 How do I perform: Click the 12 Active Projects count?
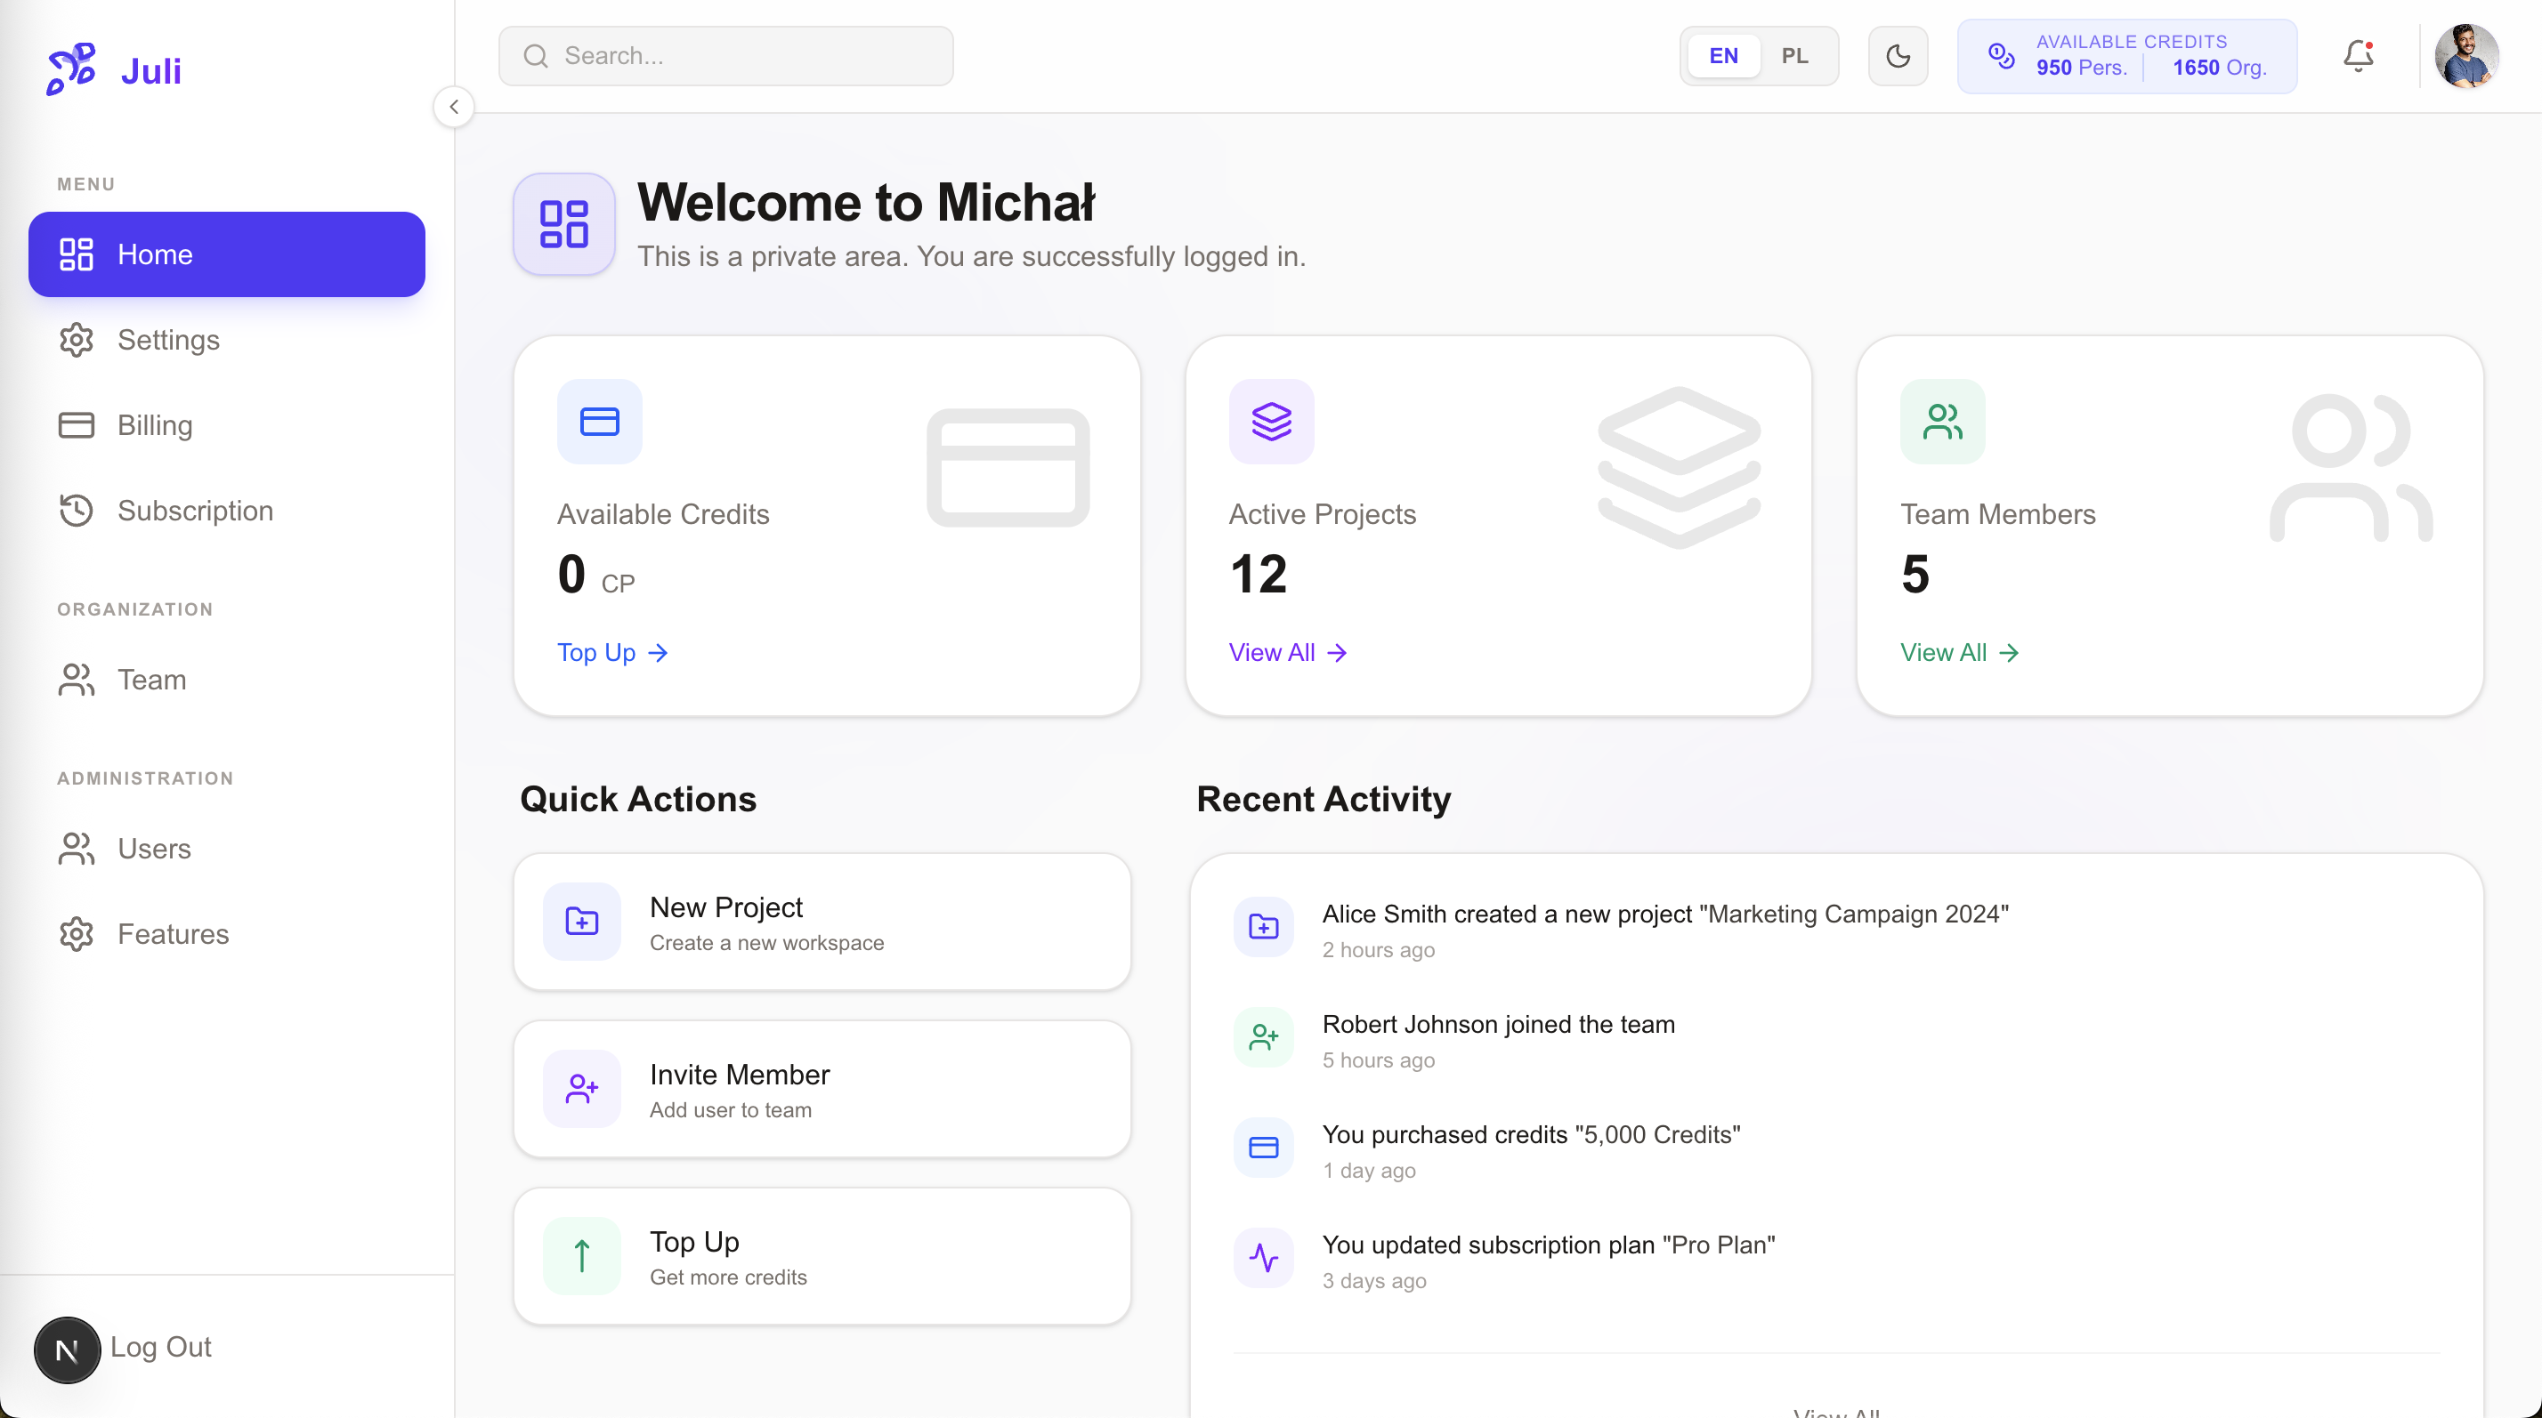click(x=1259, y=574)
